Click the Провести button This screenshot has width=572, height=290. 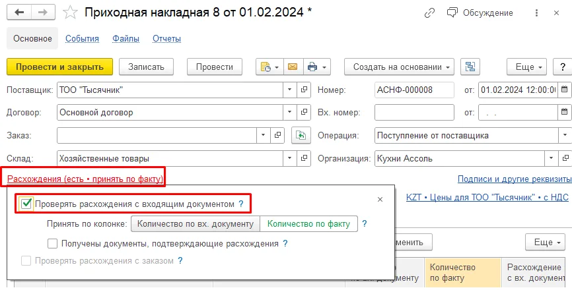pyautogui.click(x=215, y=67)
